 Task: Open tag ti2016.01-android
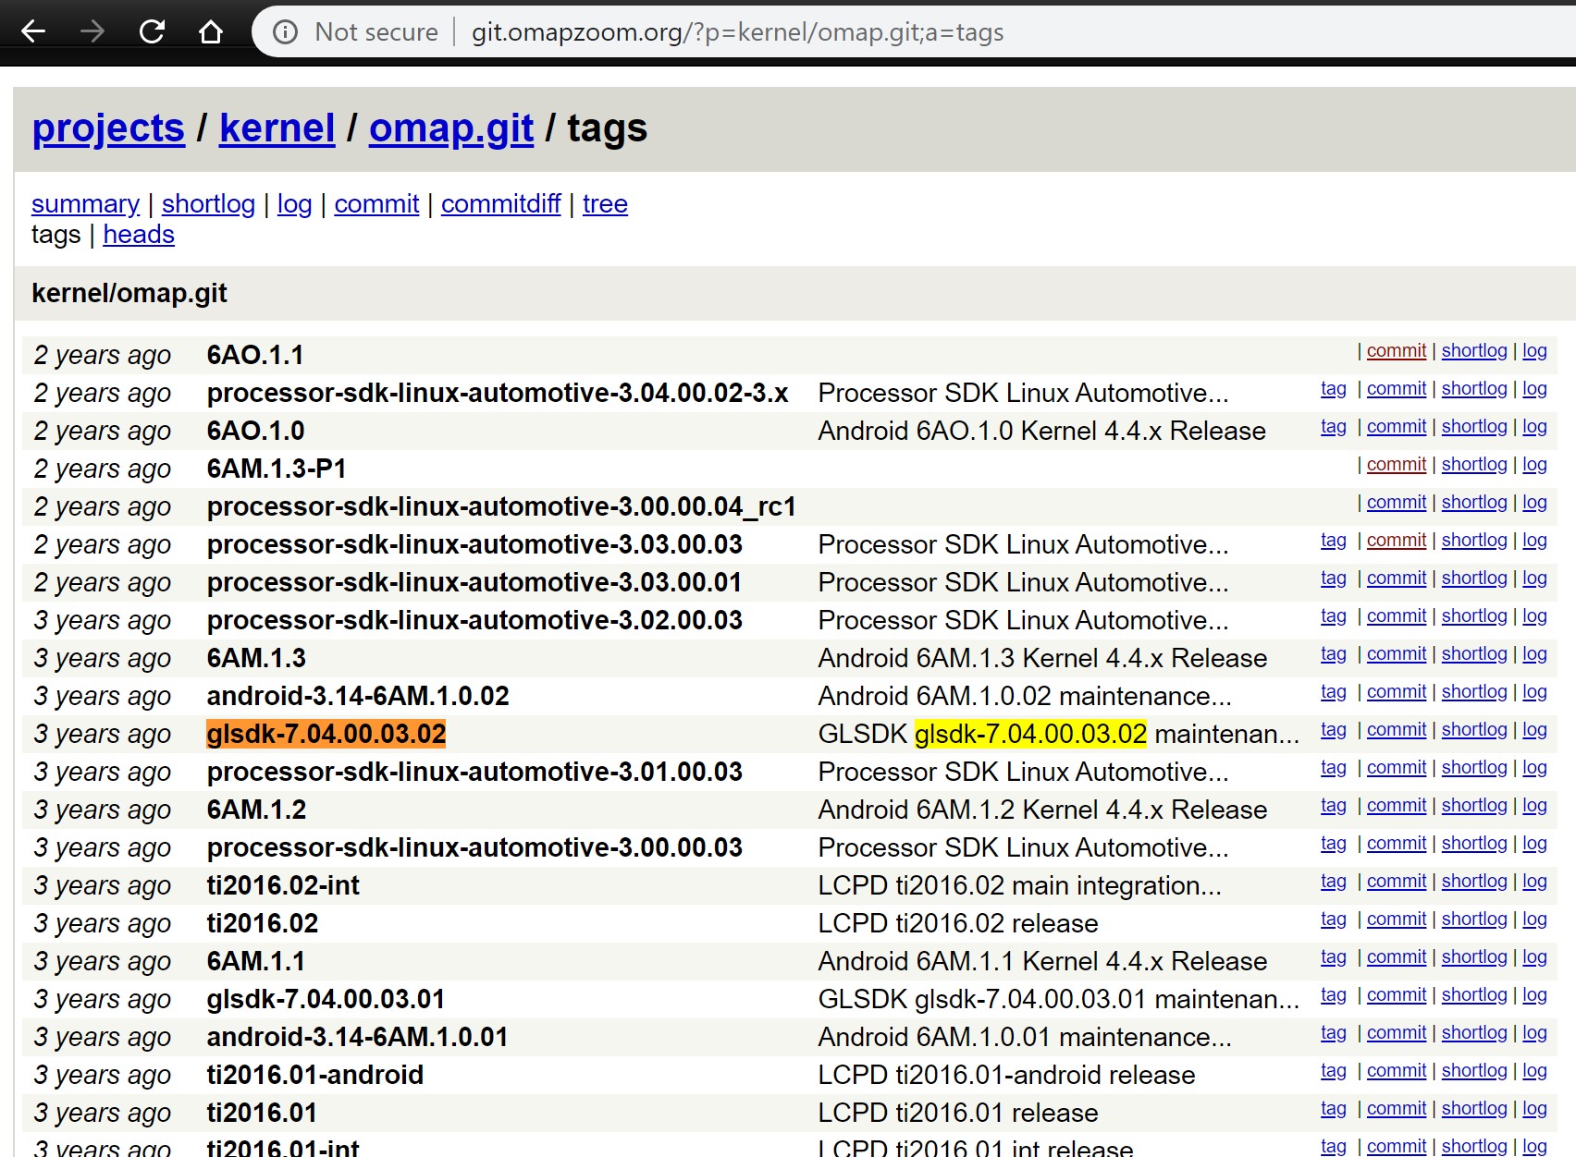[315, 1075]
